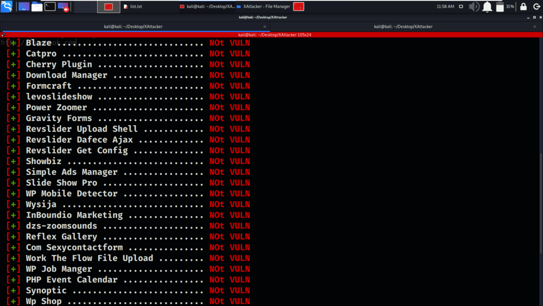This screenshot has height=306, width=543.
Task: Click the 'Formcraft' output line
Action: tap(128, 86)
